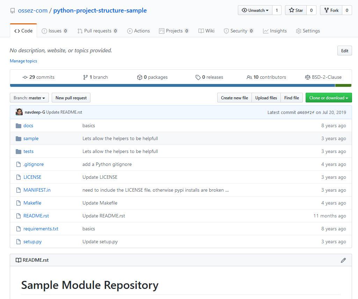Click the language color bar

coord(181,85)
